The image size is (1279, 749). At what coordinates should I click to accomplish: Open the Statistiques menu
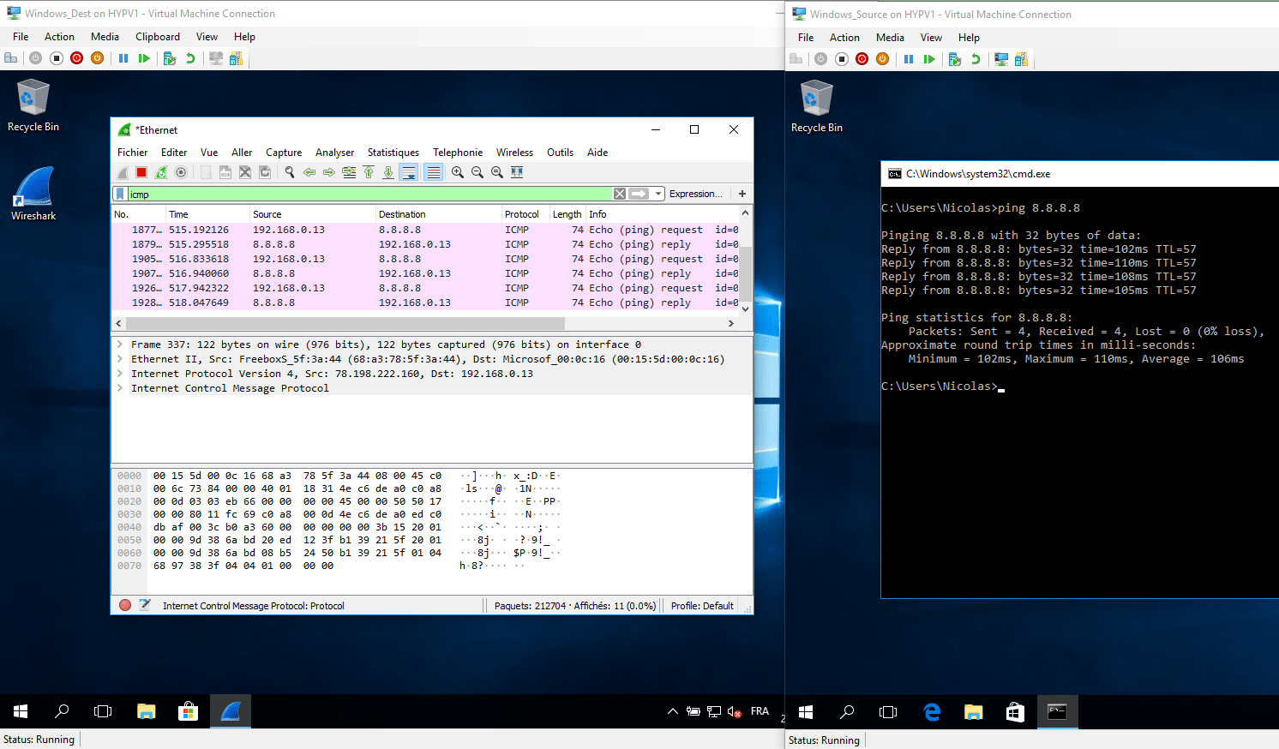(393, 153)
